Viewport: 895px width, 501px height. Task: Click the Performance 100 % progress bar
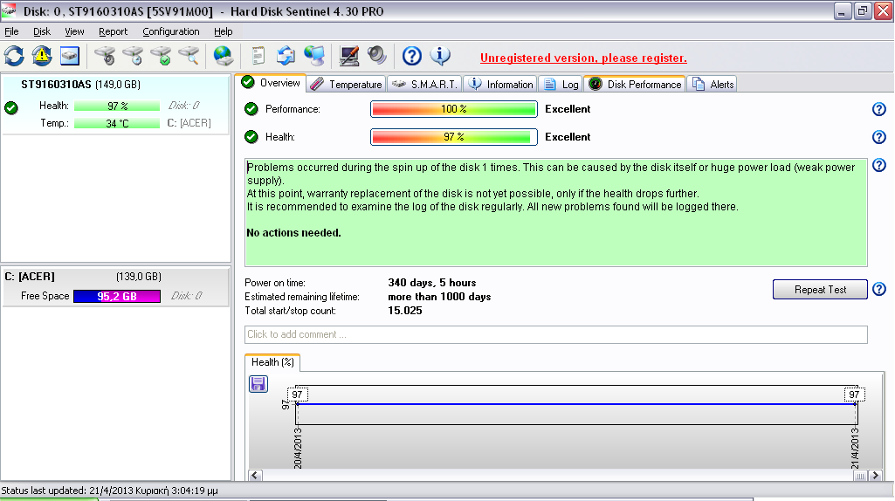(x=454, y=109)
